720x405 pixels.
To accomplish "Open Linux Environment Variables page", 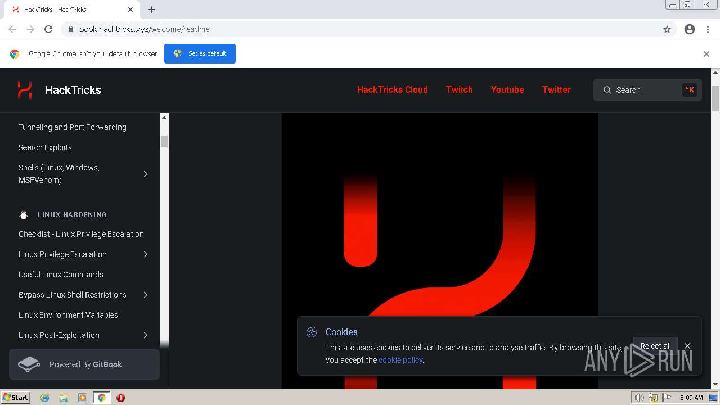I will (68, 315).
